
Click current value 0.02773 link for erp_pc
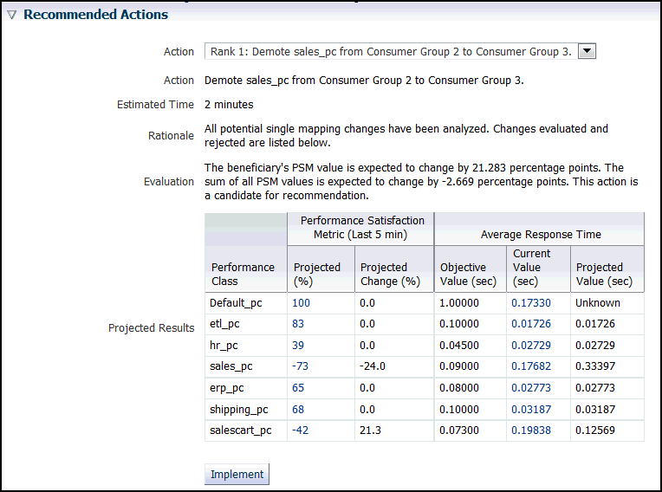point(531,388)
